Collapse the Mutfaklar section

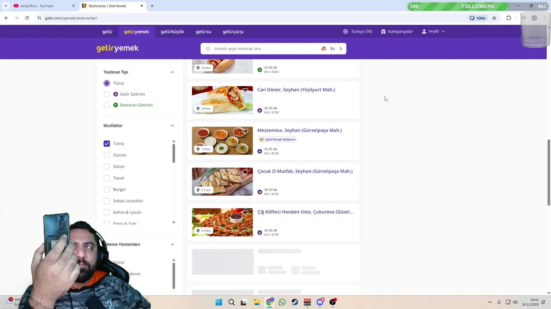(x=172, y=126)
